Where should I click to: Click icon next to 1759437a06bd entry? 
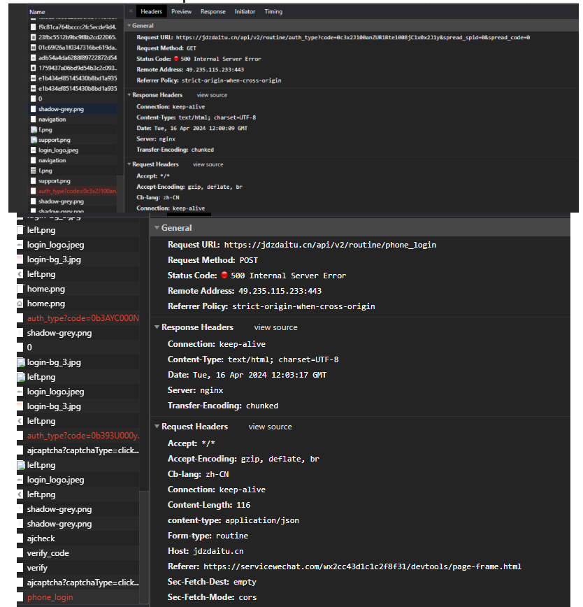click(x=33, y=68)
